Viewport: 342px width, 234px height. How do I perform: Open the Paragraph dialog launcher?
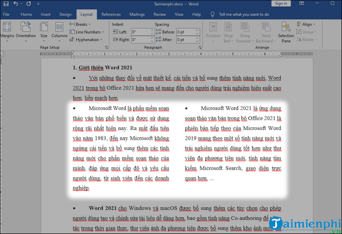tap(200, 47)
